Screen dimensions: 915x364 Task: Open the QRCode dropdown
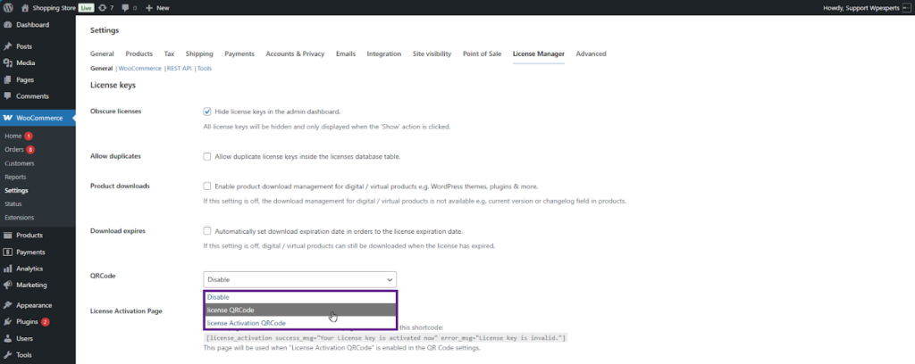tap(300, 279)
